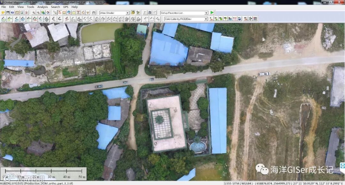Image resolution: width=345 pixels, height=185 pixels.
Task: Select the Feature Info tool
Action: pyautogui.click(x=69, y=13)
